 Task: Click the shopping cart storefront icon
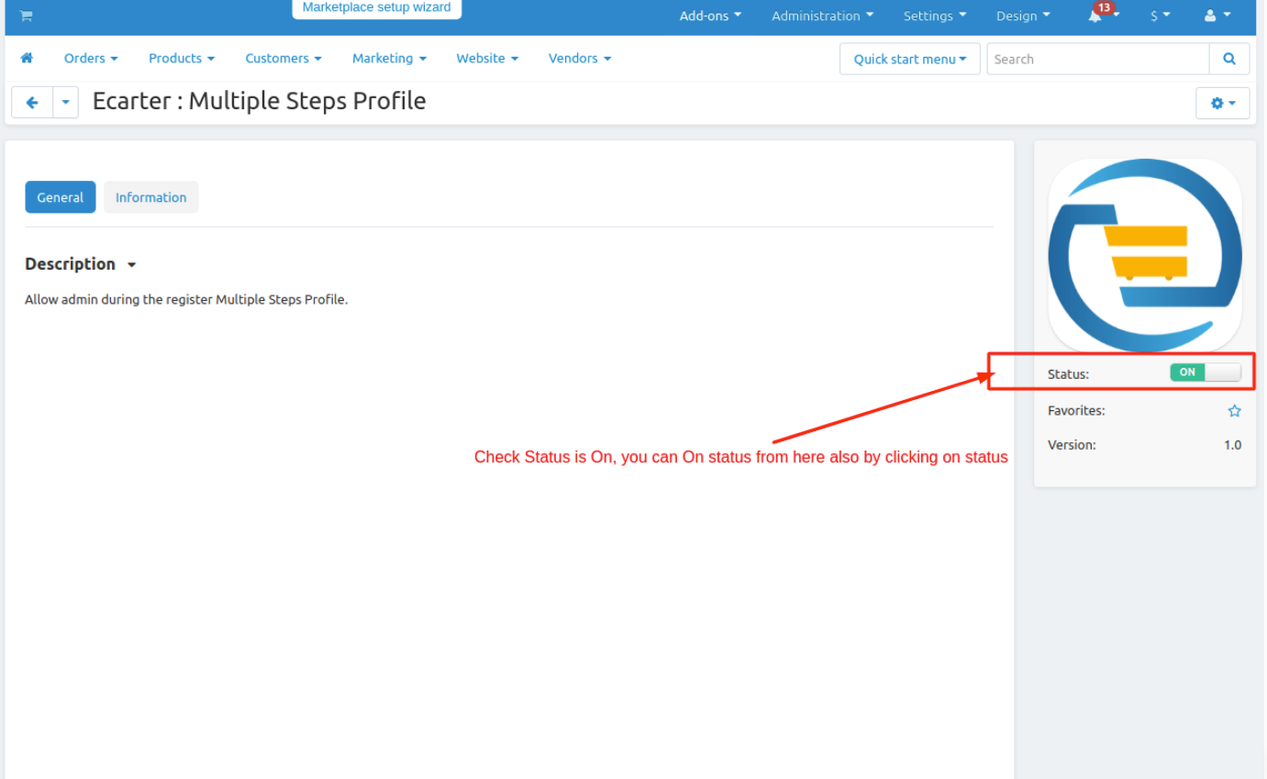26,16
